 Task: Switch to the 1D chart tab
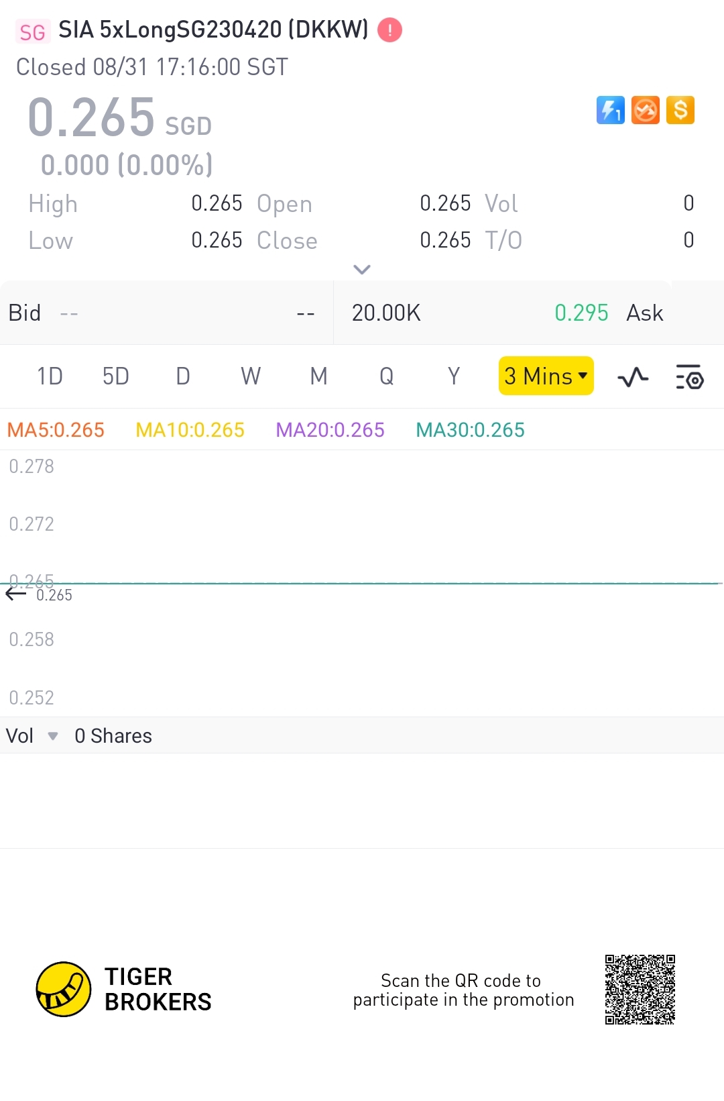[x=50, y=376]
